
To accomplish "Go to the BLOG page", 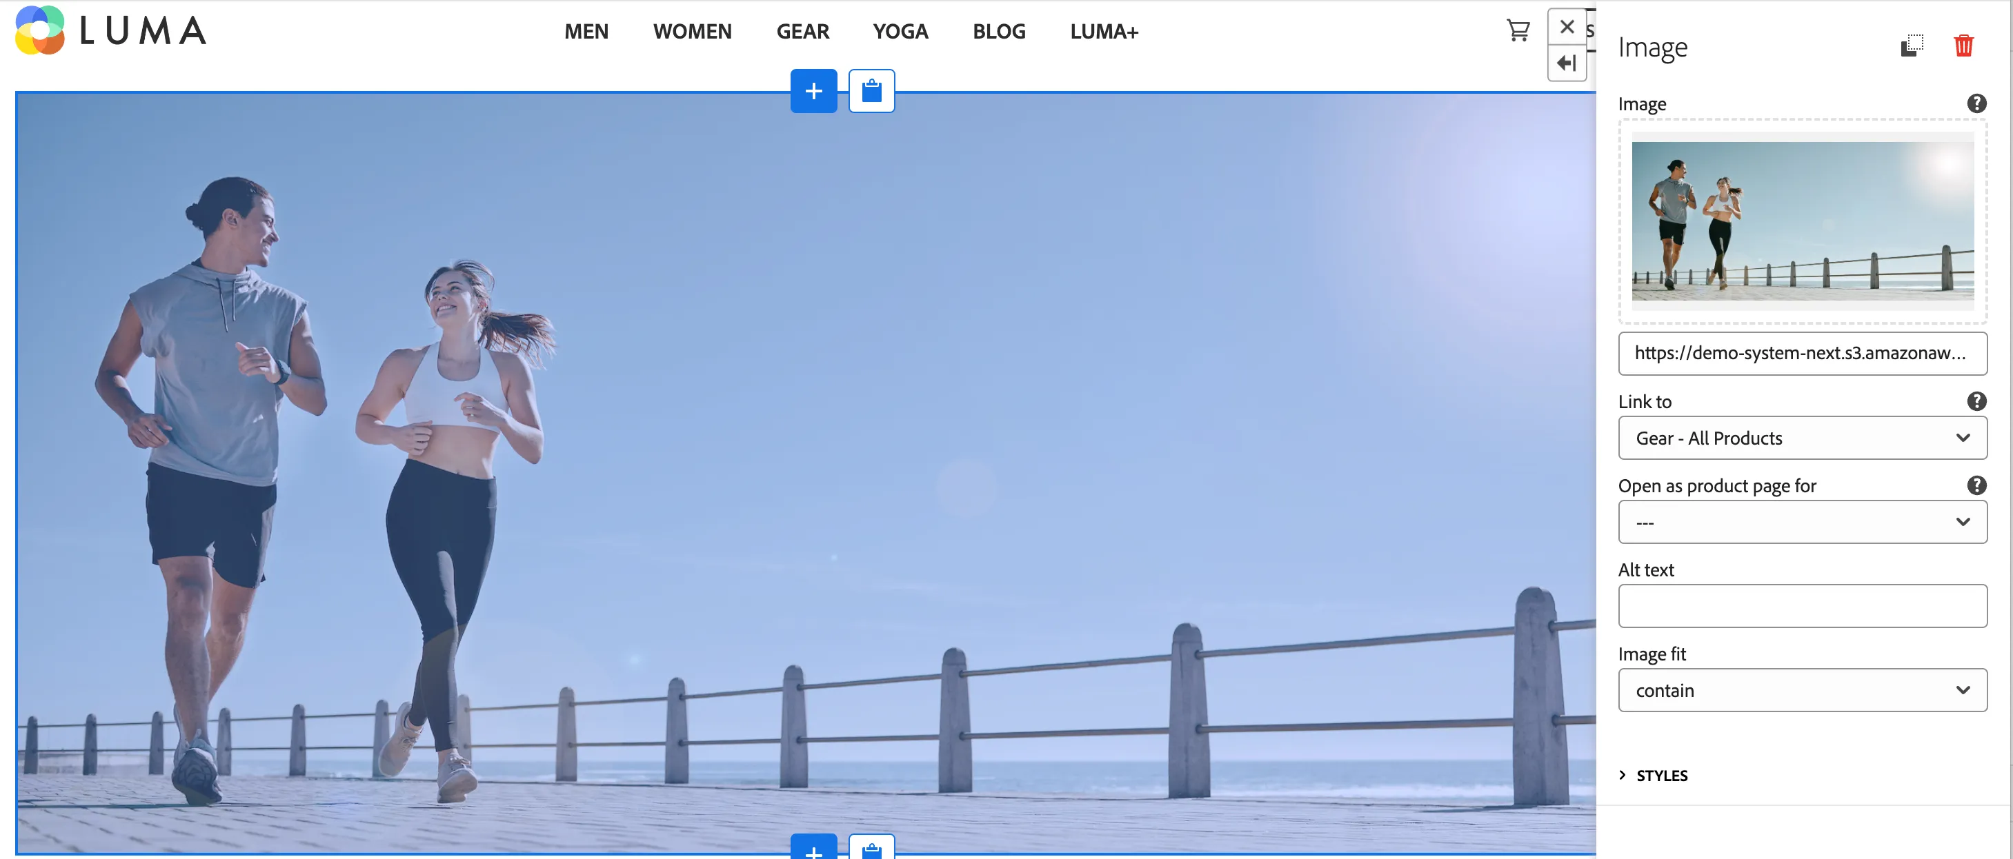I will click(999, 31).
